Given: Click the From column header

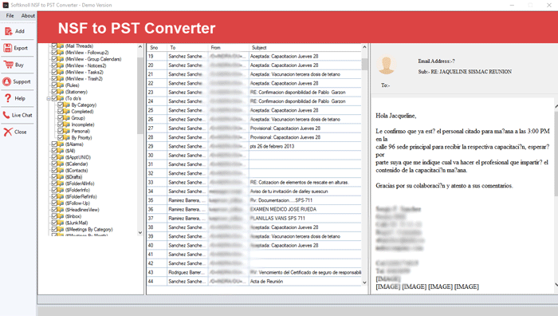Looking at the screenshot, I should tap(229, 47).
